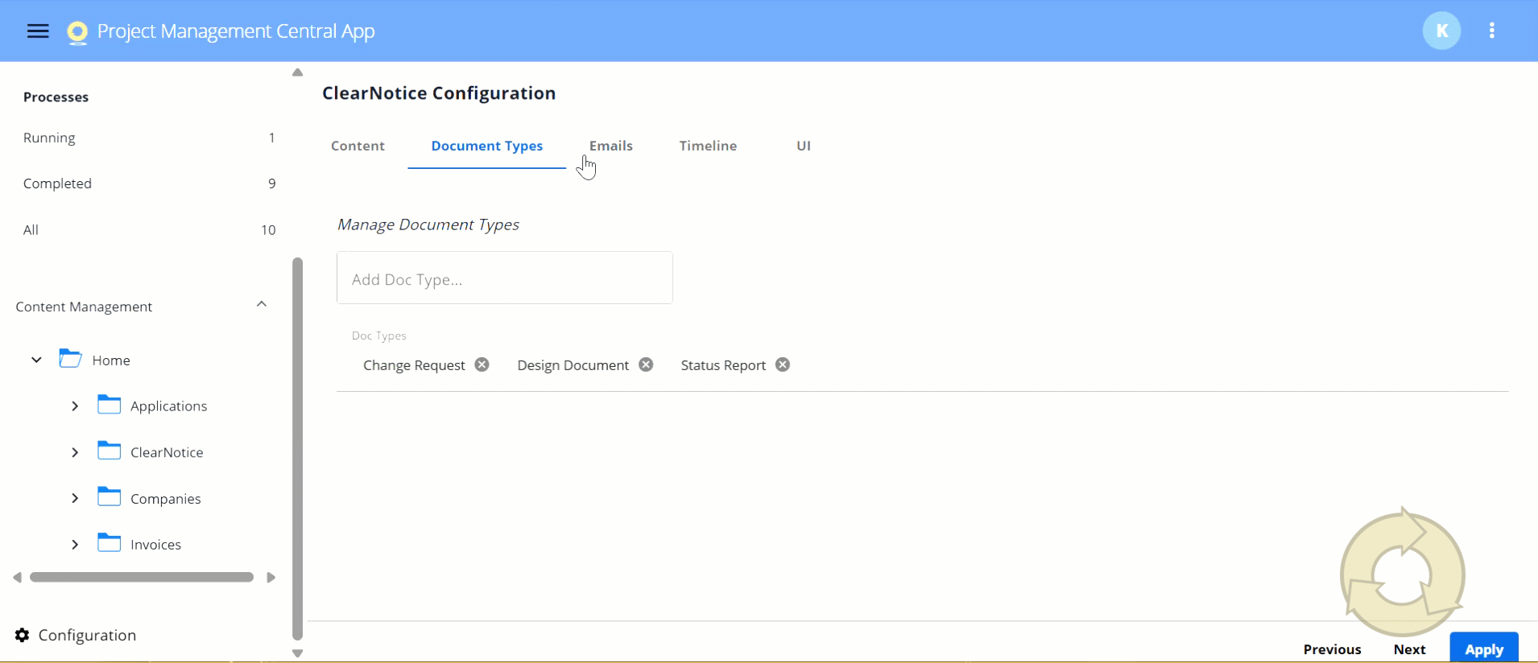The height and width of the screenshot is (663, 1538).
Task: Click the Status Report chip text
Action: pos(723,365)
